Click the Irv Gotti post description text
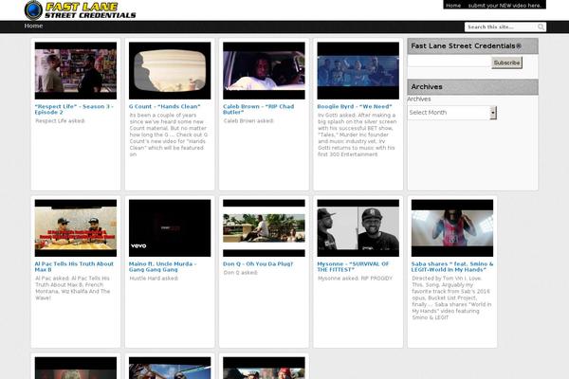Screen dimensions: 569x379 [358, 135]
